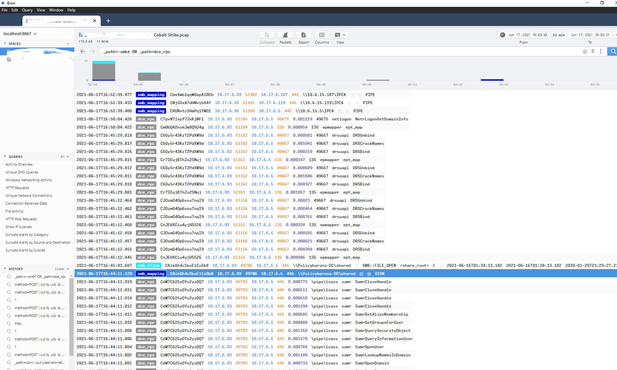Collapse the SPACES section
The image size is (617, 370).
point(5,44)
